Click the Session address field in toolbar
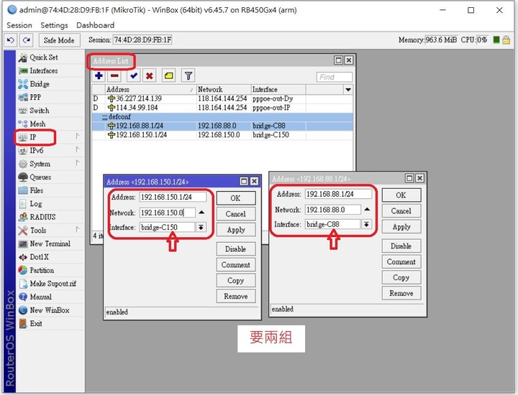The height and width of the screenshot is (395, 518). click(142, 40)
